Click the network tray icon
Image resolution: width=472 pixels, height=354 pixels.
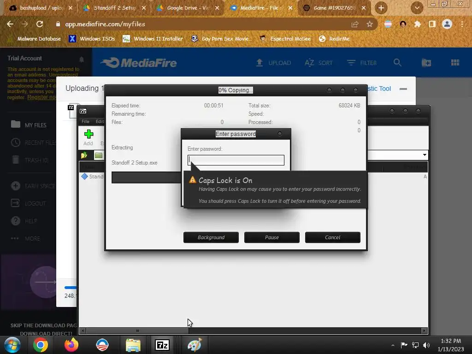coord(415,345)
